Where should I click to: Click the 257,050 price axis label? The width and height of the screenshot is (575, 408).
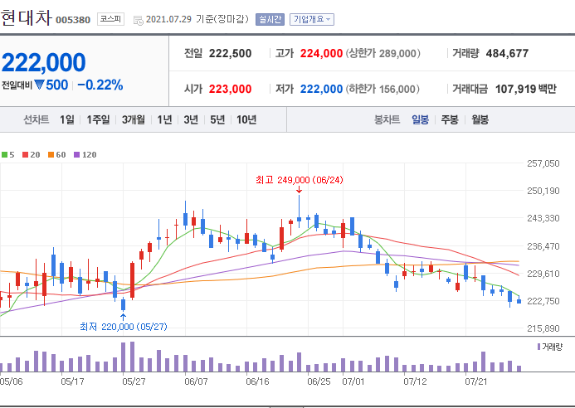[x=543, y=163]
